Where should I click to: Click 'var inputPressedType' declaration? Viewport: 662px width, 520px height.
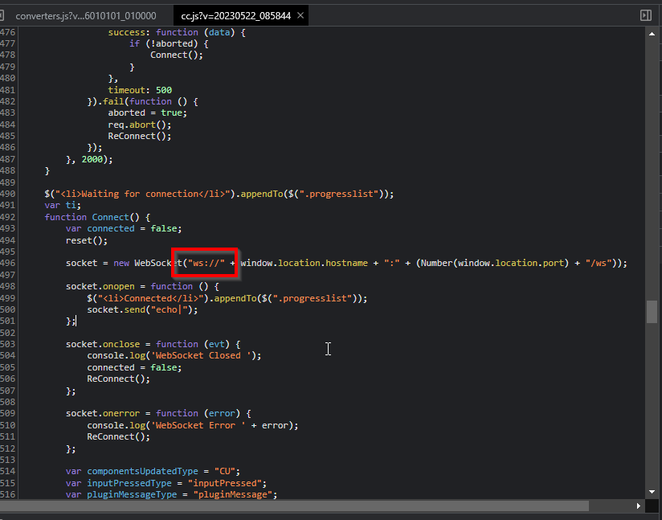166,483
